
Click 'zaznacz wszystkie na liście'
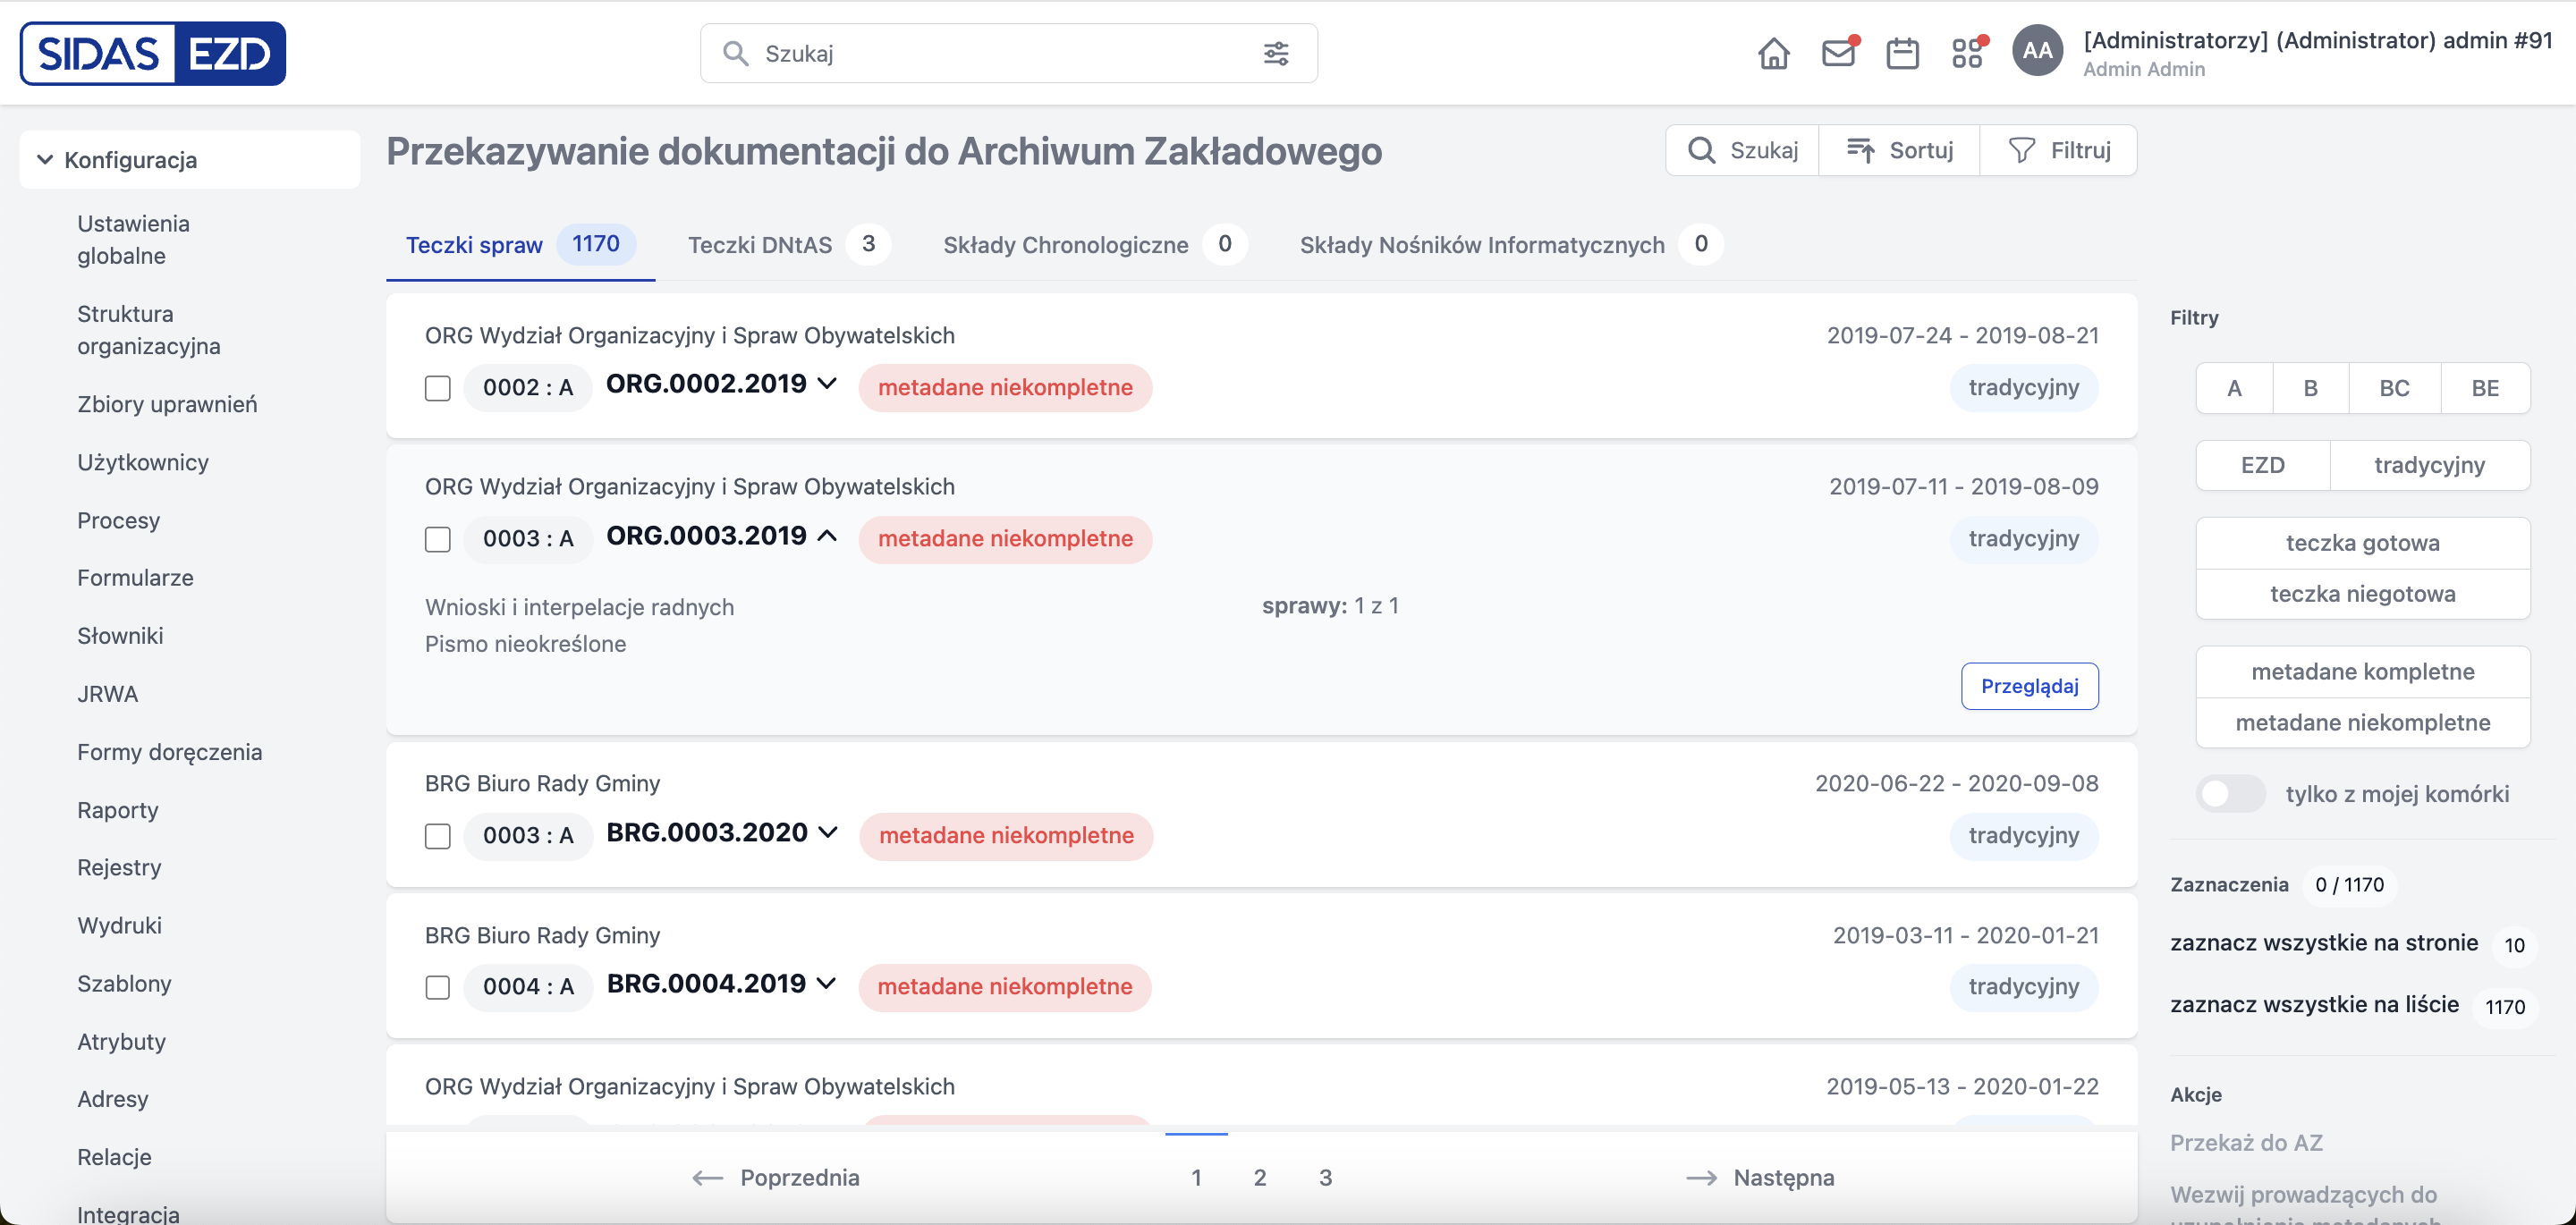click(x=2314, y=1005)
